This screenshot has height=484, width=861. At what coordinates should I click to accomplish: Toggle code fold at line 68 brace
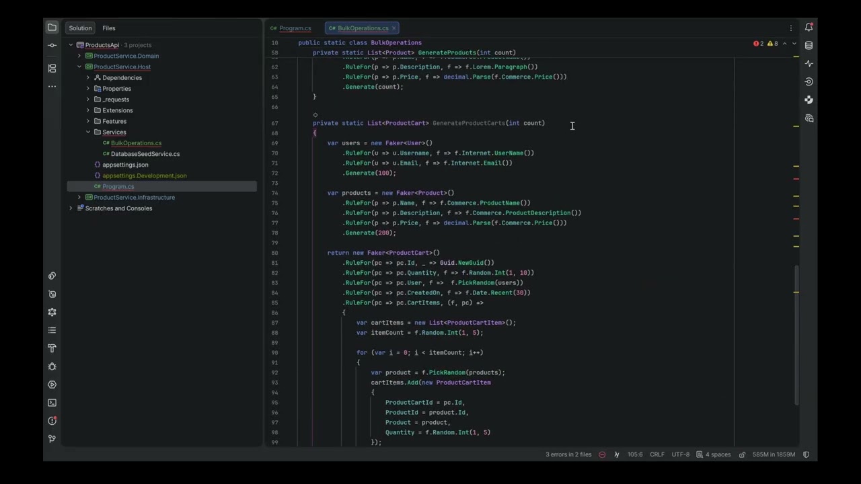pyautogui.click(x=314, y=133)
